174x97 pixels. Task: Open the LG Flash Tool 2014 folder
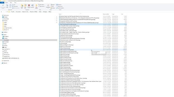tap(7, 28)
